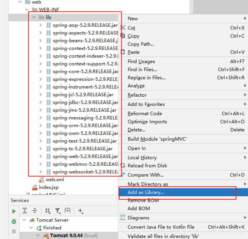This screenshot has width=248, height=239.
Task: Click the Services panel title
Action: tap(20, 200)
